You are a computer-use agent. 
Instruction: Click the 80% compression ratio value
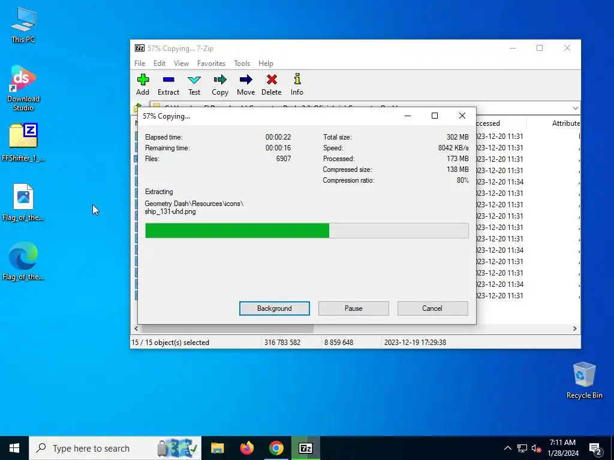click(x=463, y=180)
